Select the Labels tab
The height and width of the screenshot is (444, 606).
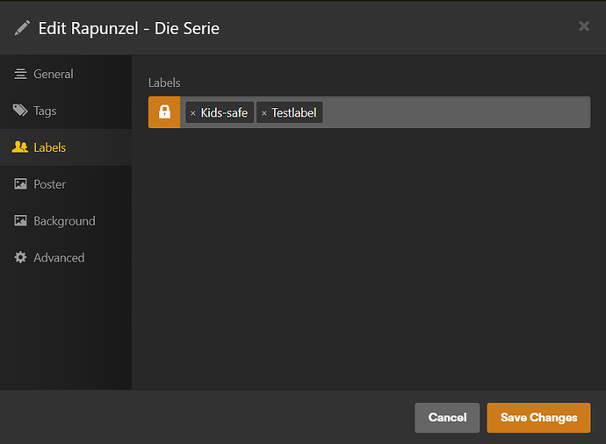click(66, 147)
